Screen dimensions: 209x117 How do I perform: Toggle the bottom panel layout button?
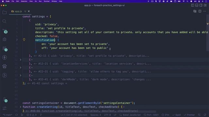(x=197, y=5)
